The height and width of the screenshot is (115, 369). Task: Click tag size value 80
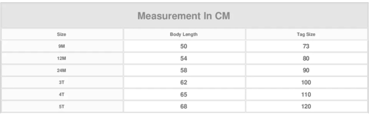point(306,59)
